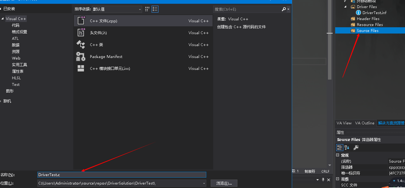This screenshot has width=405, height=188.
Task: Select DriverTest.inf in Solution Explorer
Action: coord(374,13)
